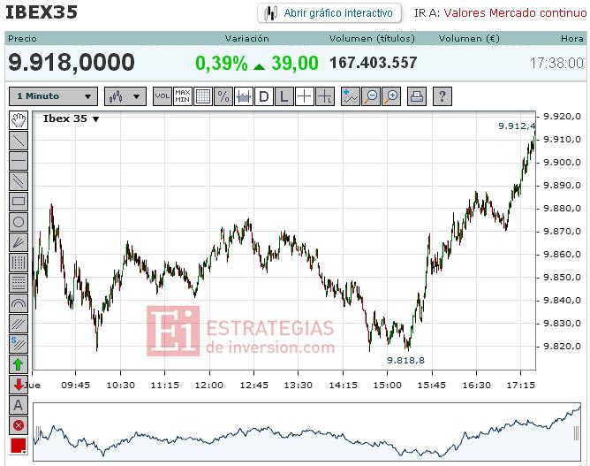The height and width of the screenshot is (466, 590).
Task: Zoom out with the minus magnifier
Action: pyautogui.click(x=371, y=96)
